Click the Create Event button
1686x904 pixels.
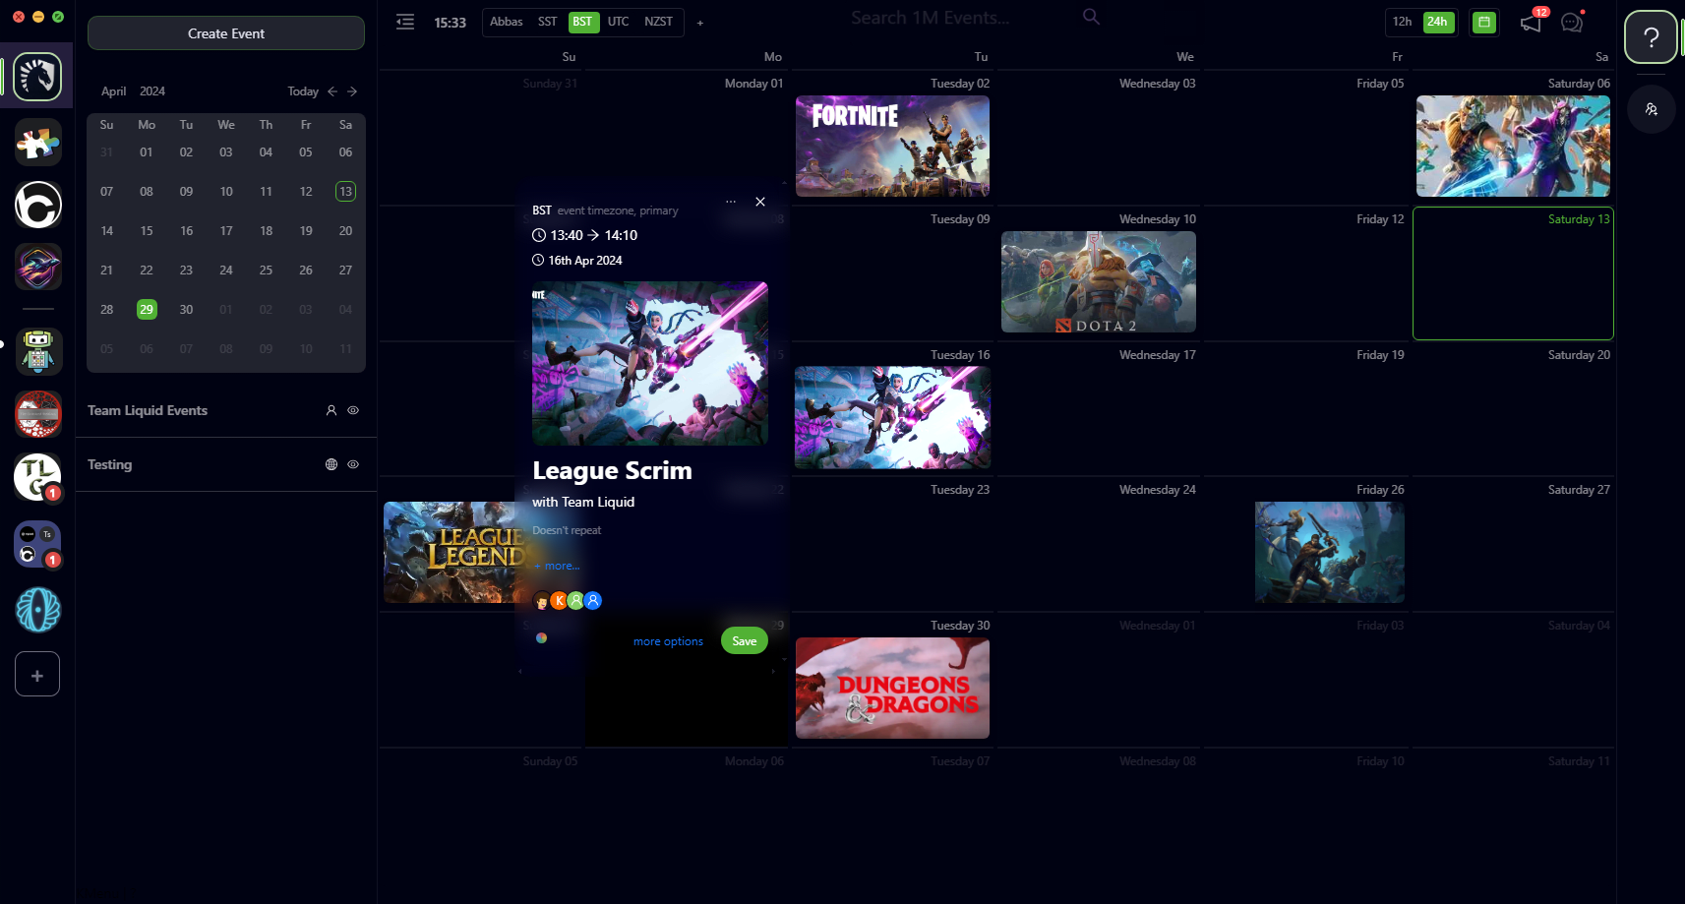coord(225,32)
